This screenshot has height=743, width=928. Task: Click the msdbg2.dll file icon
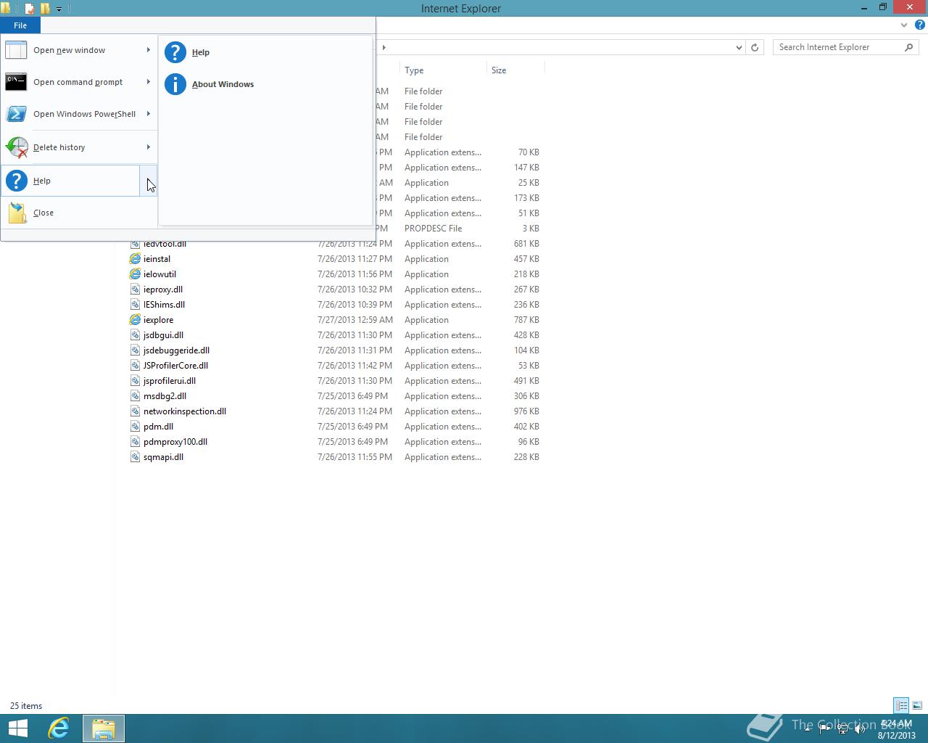135,396
